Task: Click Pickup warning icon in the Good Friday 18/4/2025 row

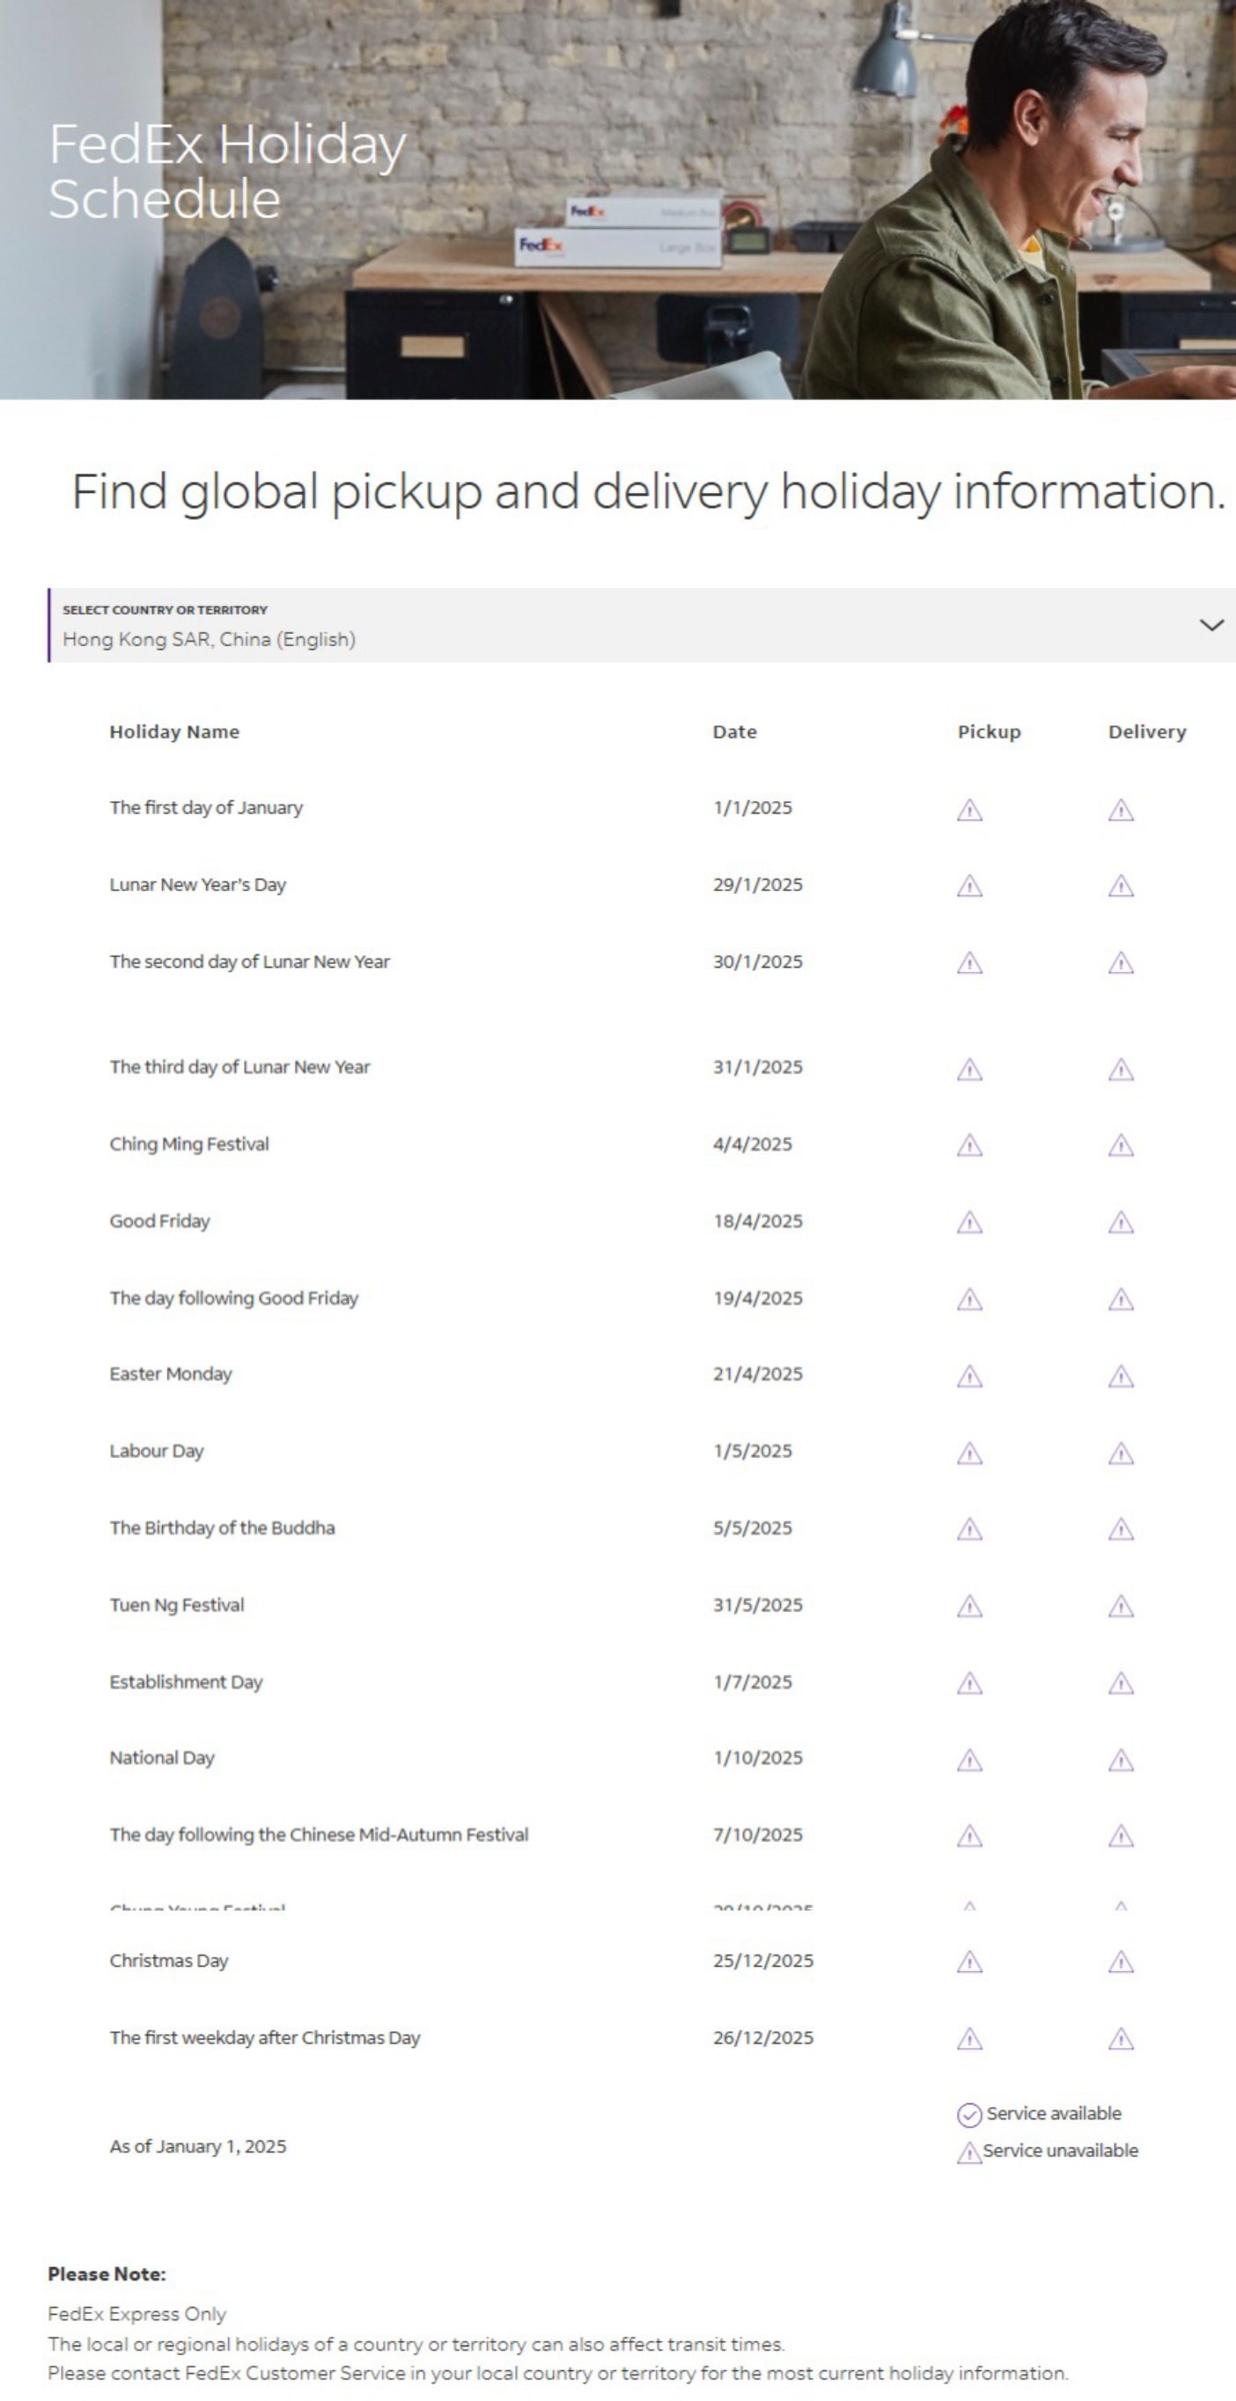Action: tap(969, 1222)
